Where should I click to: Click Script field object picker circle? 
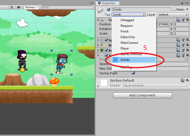point(187,59)
